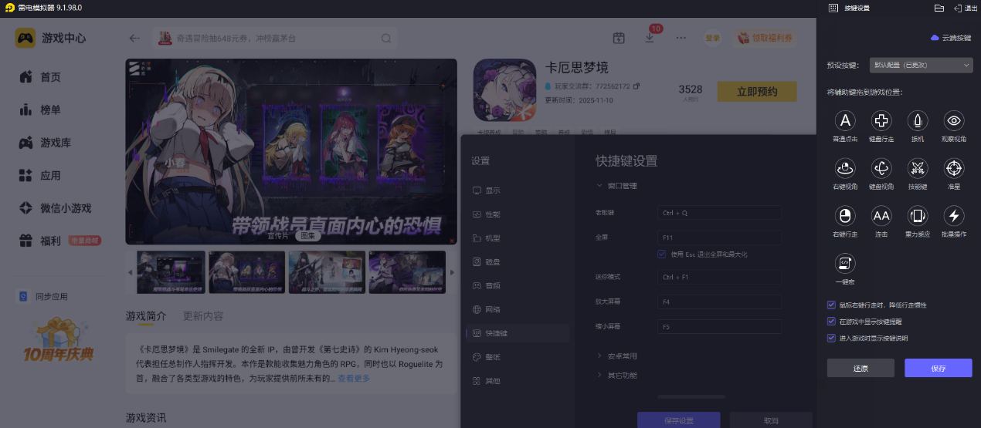Viewport: 981px width, 428px height.
Task: Select the 观察视角 eye icon
Action: (954, 120)
